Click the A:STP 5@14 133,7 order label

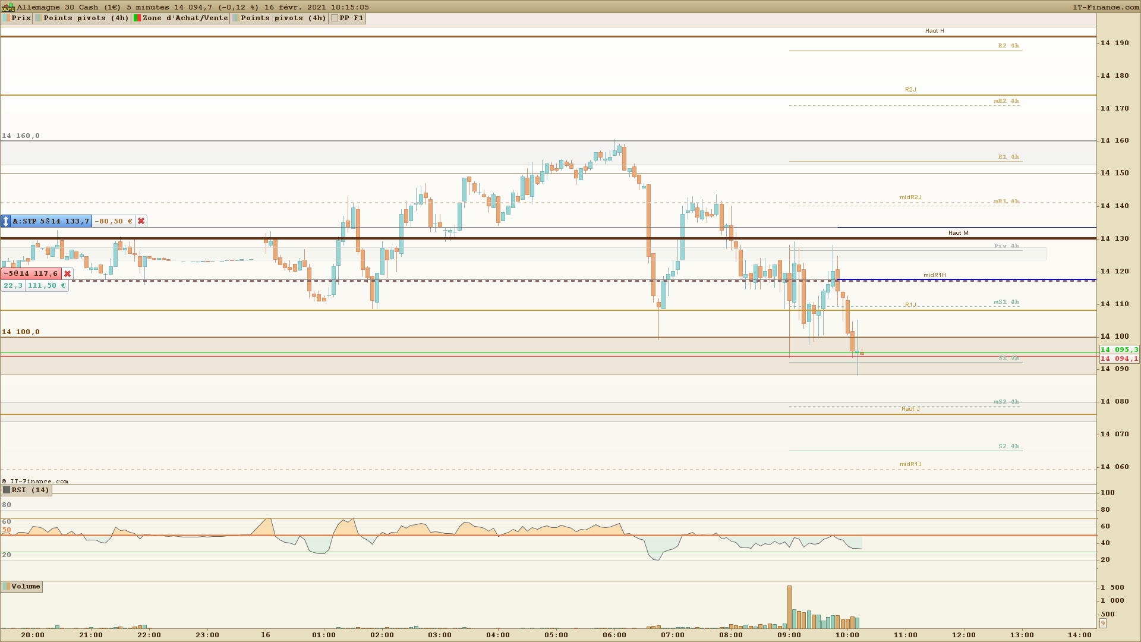point(51,221)
